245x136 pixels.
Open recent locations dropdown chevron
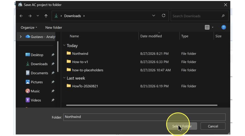click(38, 16)
